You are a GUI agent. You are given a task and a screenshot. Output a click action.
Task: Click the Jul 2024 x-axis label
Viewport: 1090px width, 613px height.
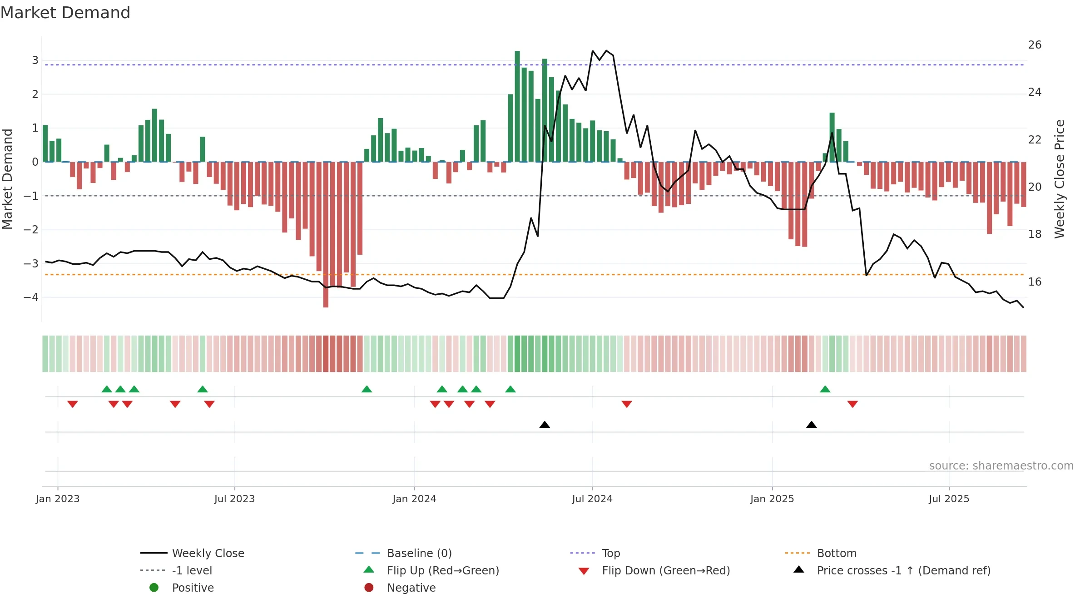[x=592, y=499]
